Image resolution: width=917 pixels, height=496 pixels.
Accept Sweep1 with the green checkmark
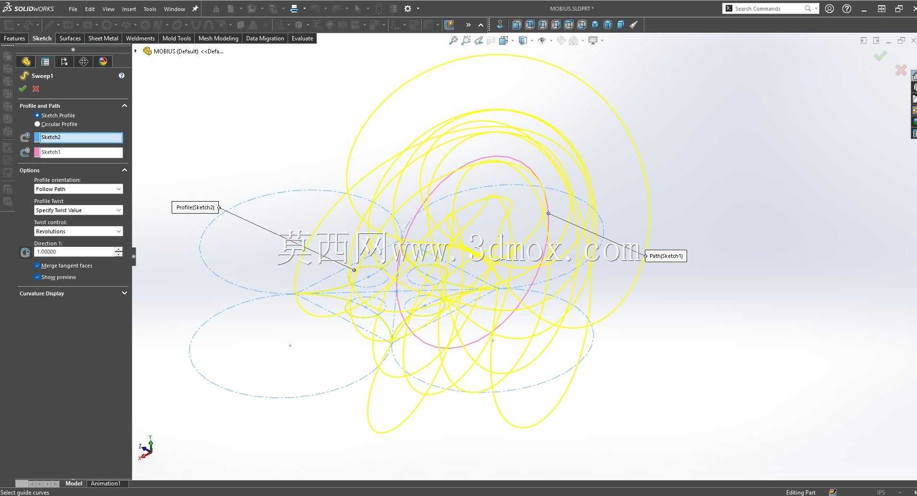pyautogui.click(x=23, y=89)
